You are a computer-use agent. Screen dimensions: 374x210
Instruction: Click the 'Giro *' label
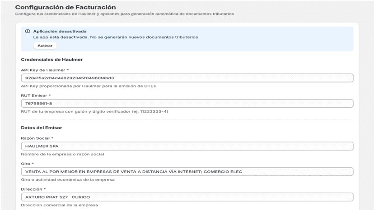(x=28, y=164)
